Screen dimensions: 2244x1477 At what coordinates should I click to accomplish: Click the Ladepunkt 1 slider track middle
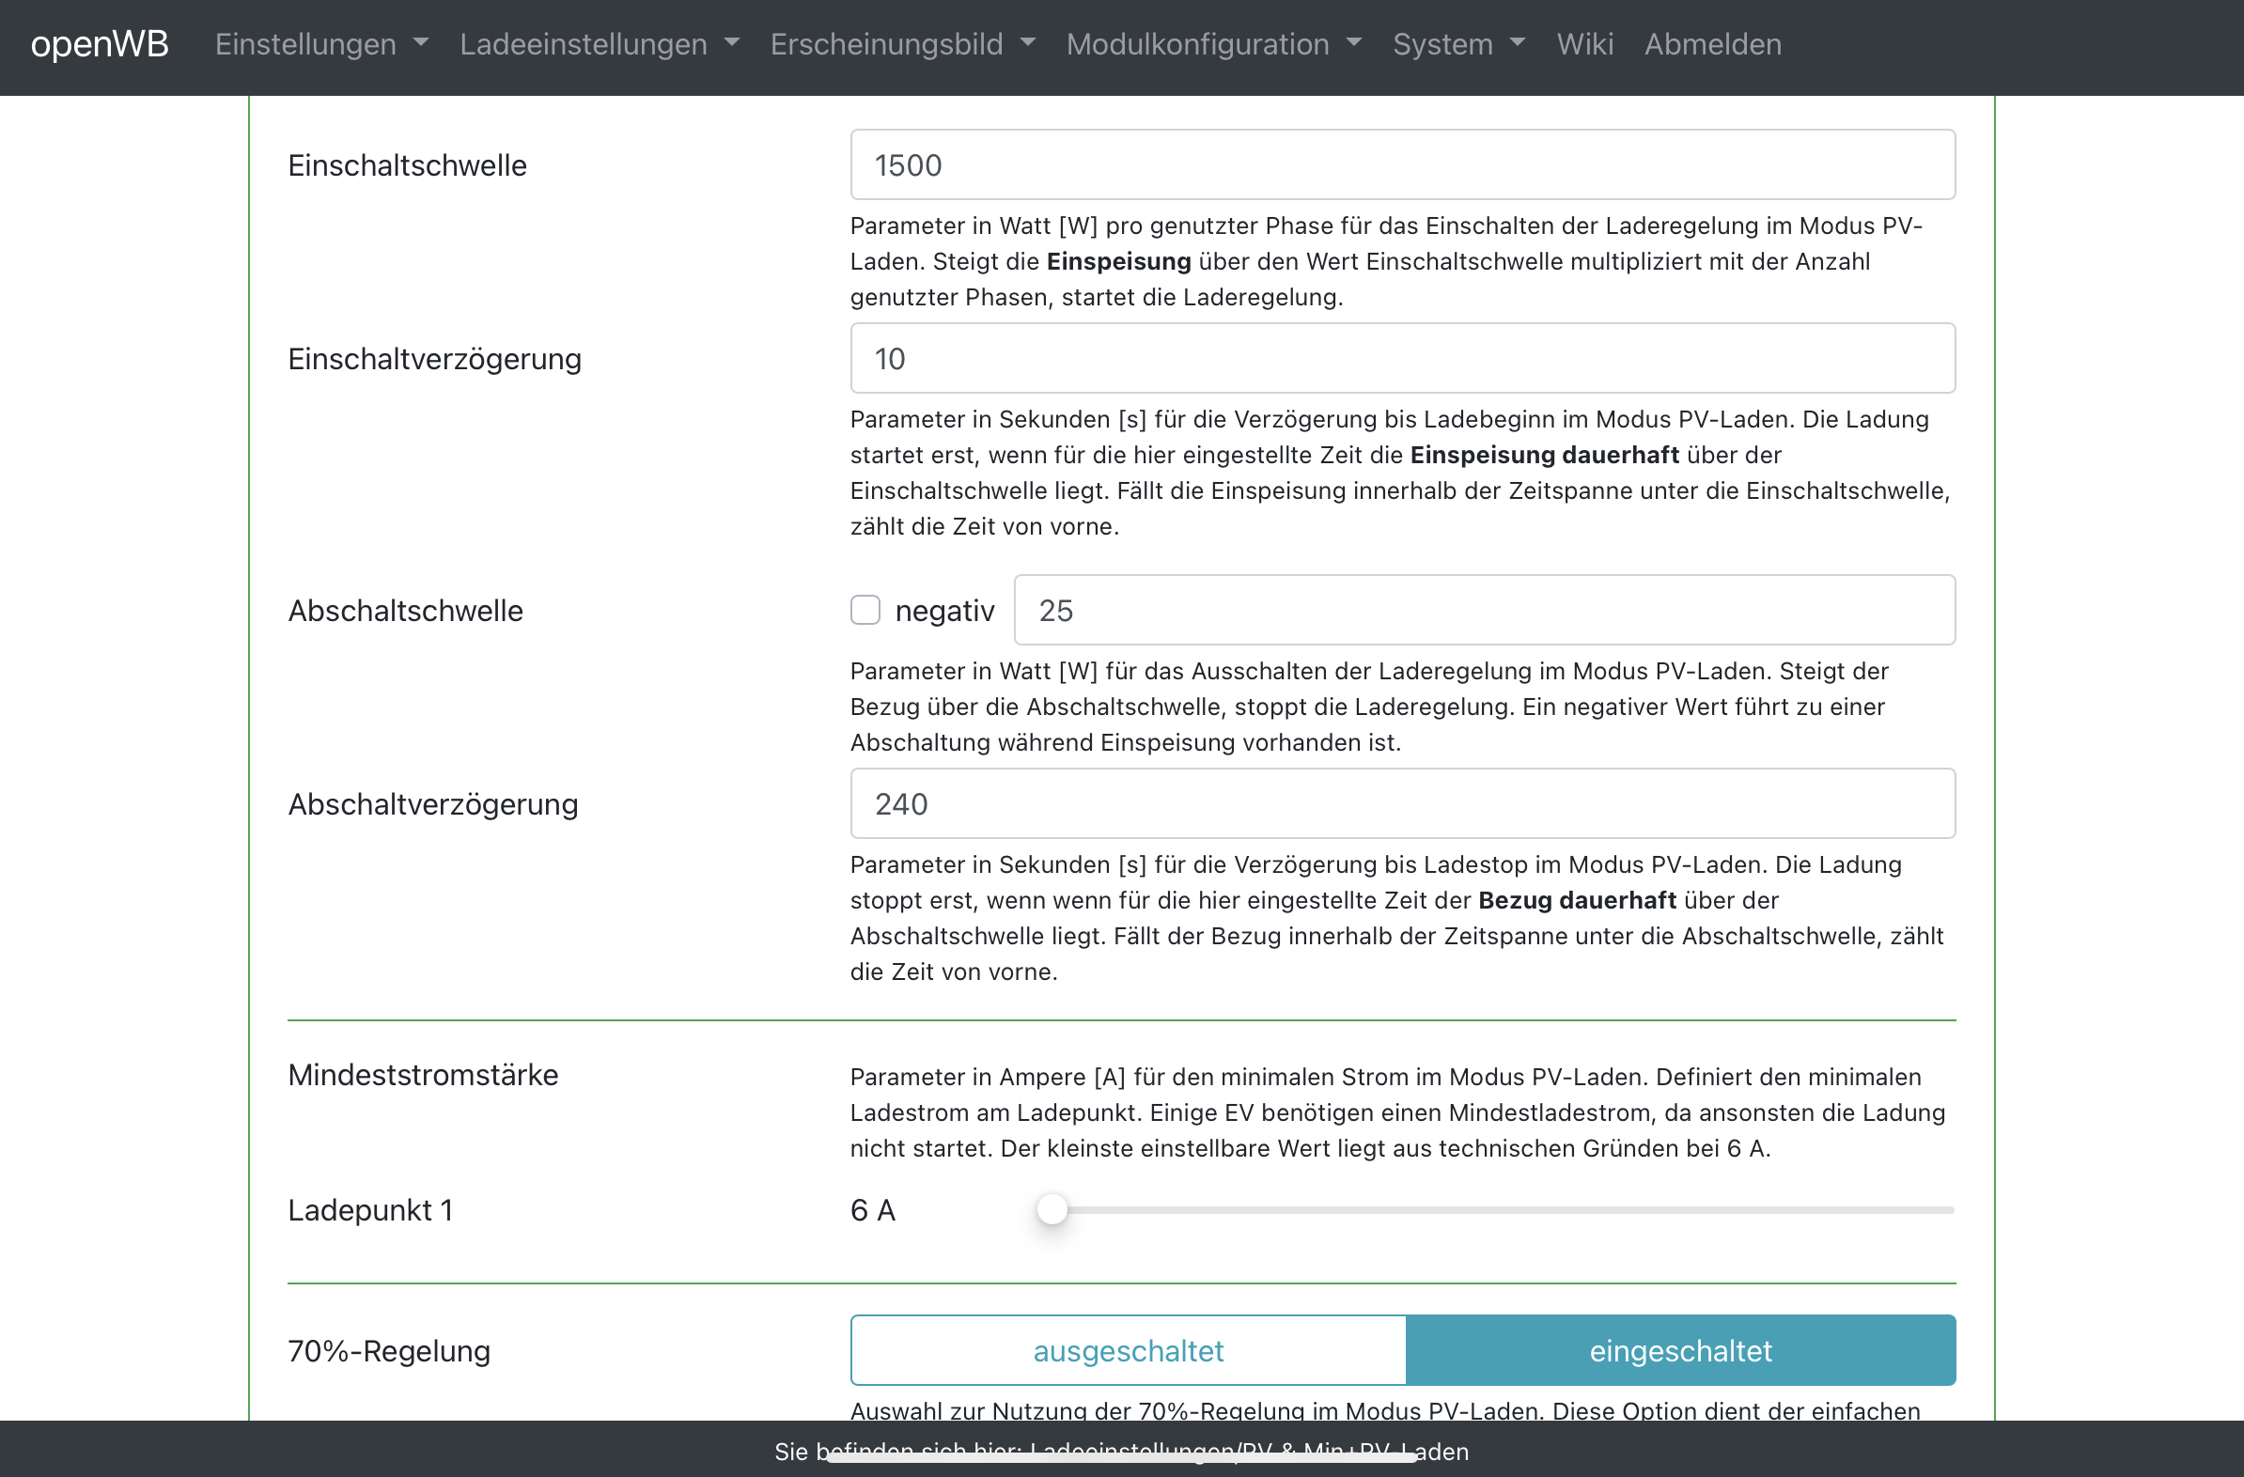pyautogui.click(x=1499, y=1209)
